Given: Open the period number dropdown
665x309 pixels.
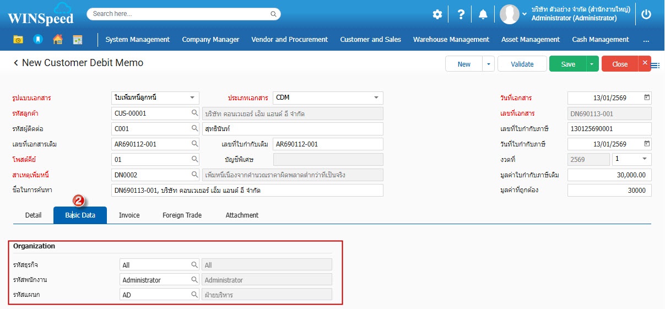Looking at the screenshot, I should (645, 159).
